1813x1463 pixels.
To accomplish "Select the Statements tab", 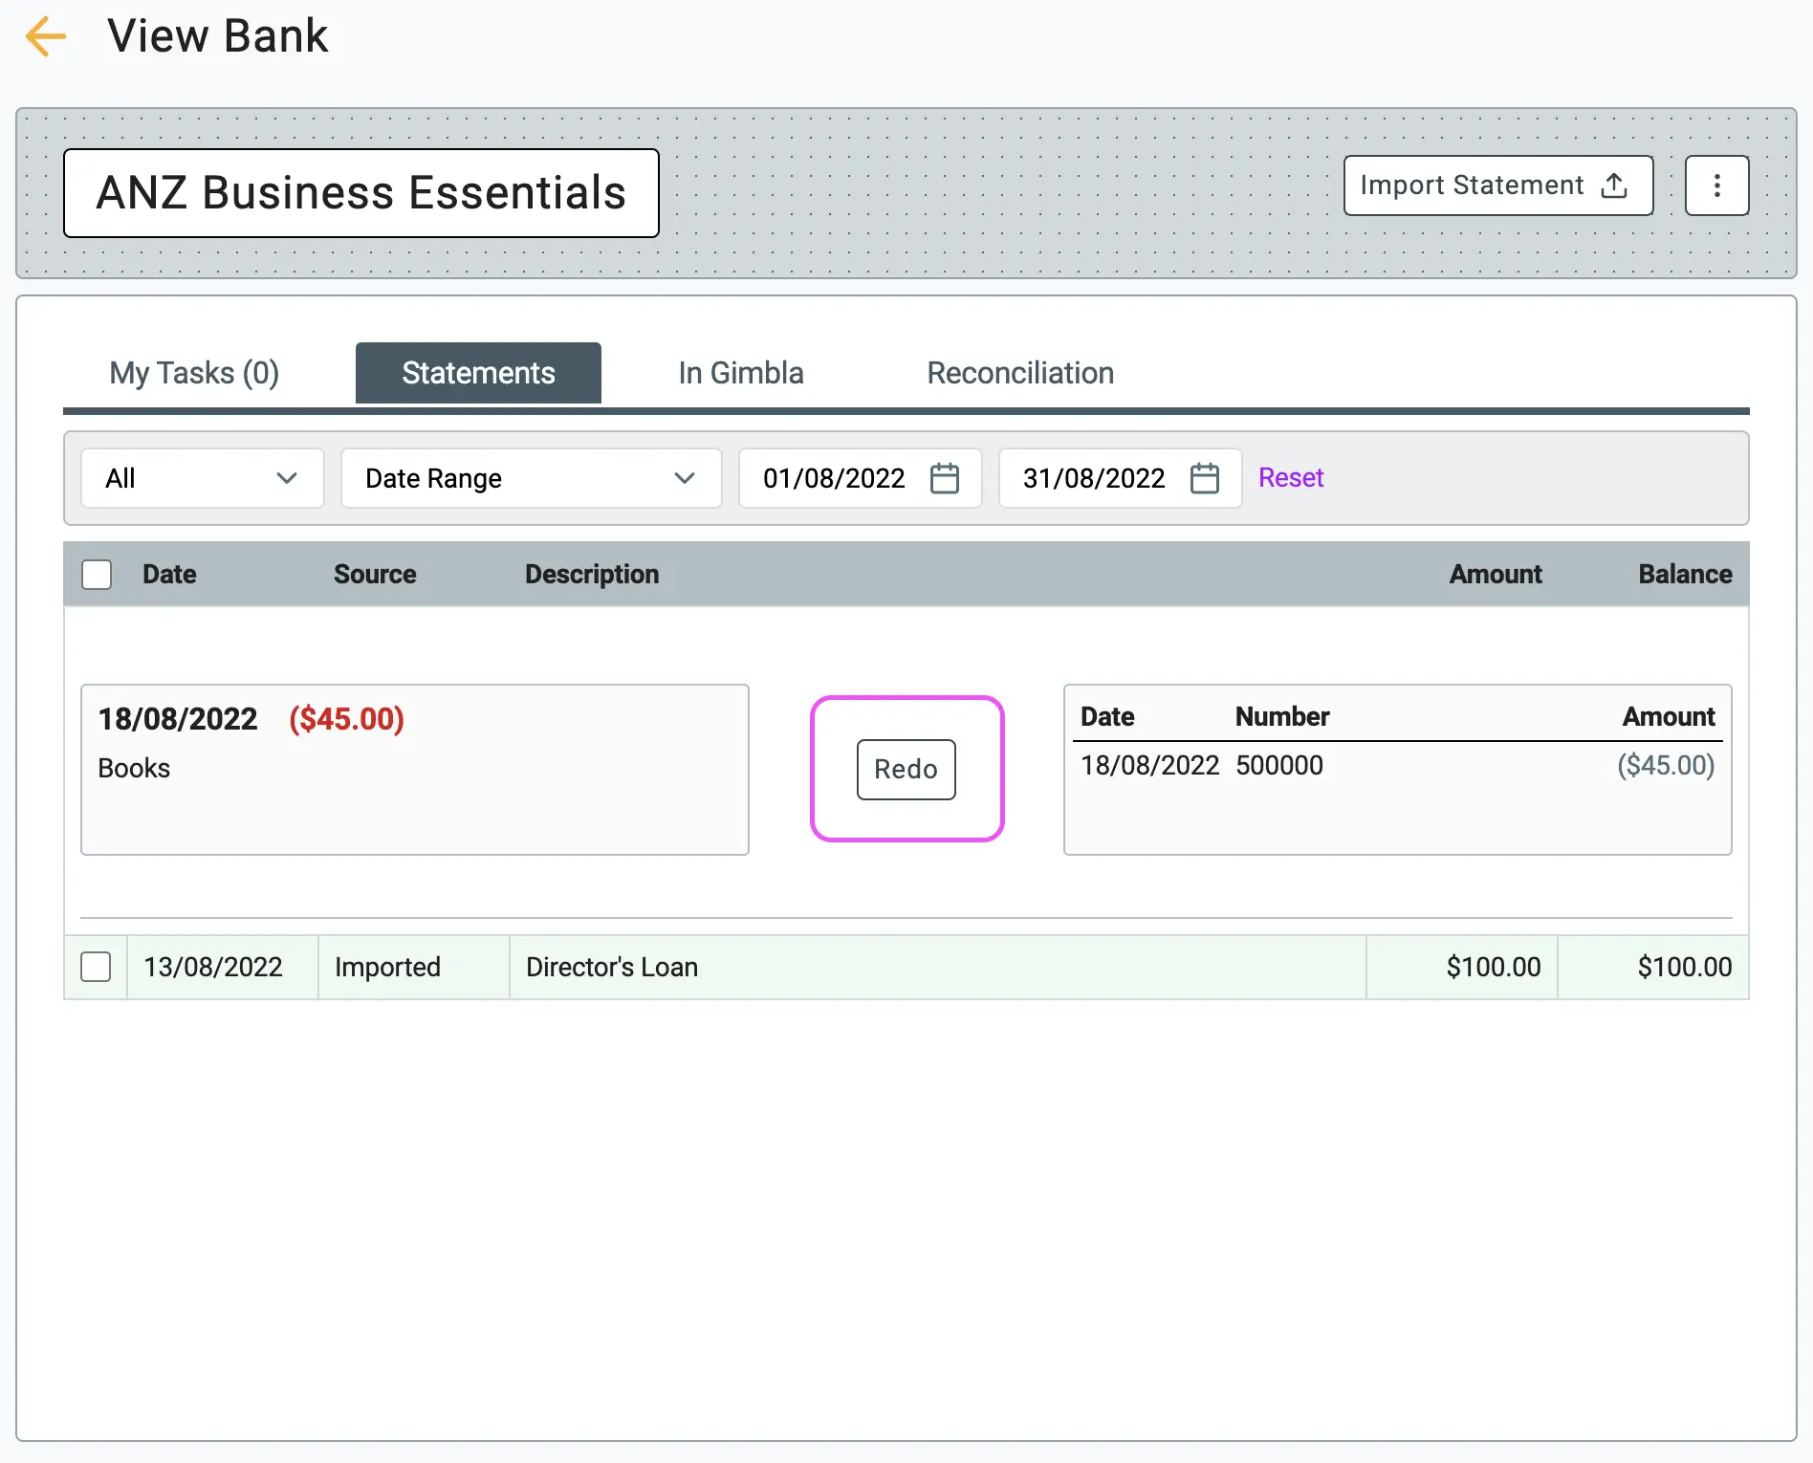I will pyautogui.click(x=478, y=373).
